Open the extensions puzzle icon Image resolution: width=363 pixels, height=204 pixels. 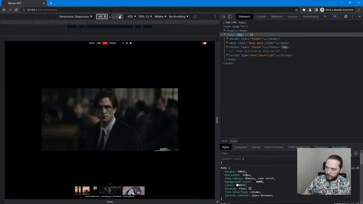[304, 10]
